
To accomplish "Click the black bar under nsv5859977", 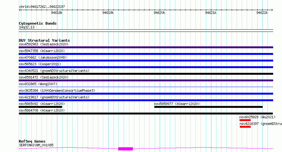I will click(208, 107).
